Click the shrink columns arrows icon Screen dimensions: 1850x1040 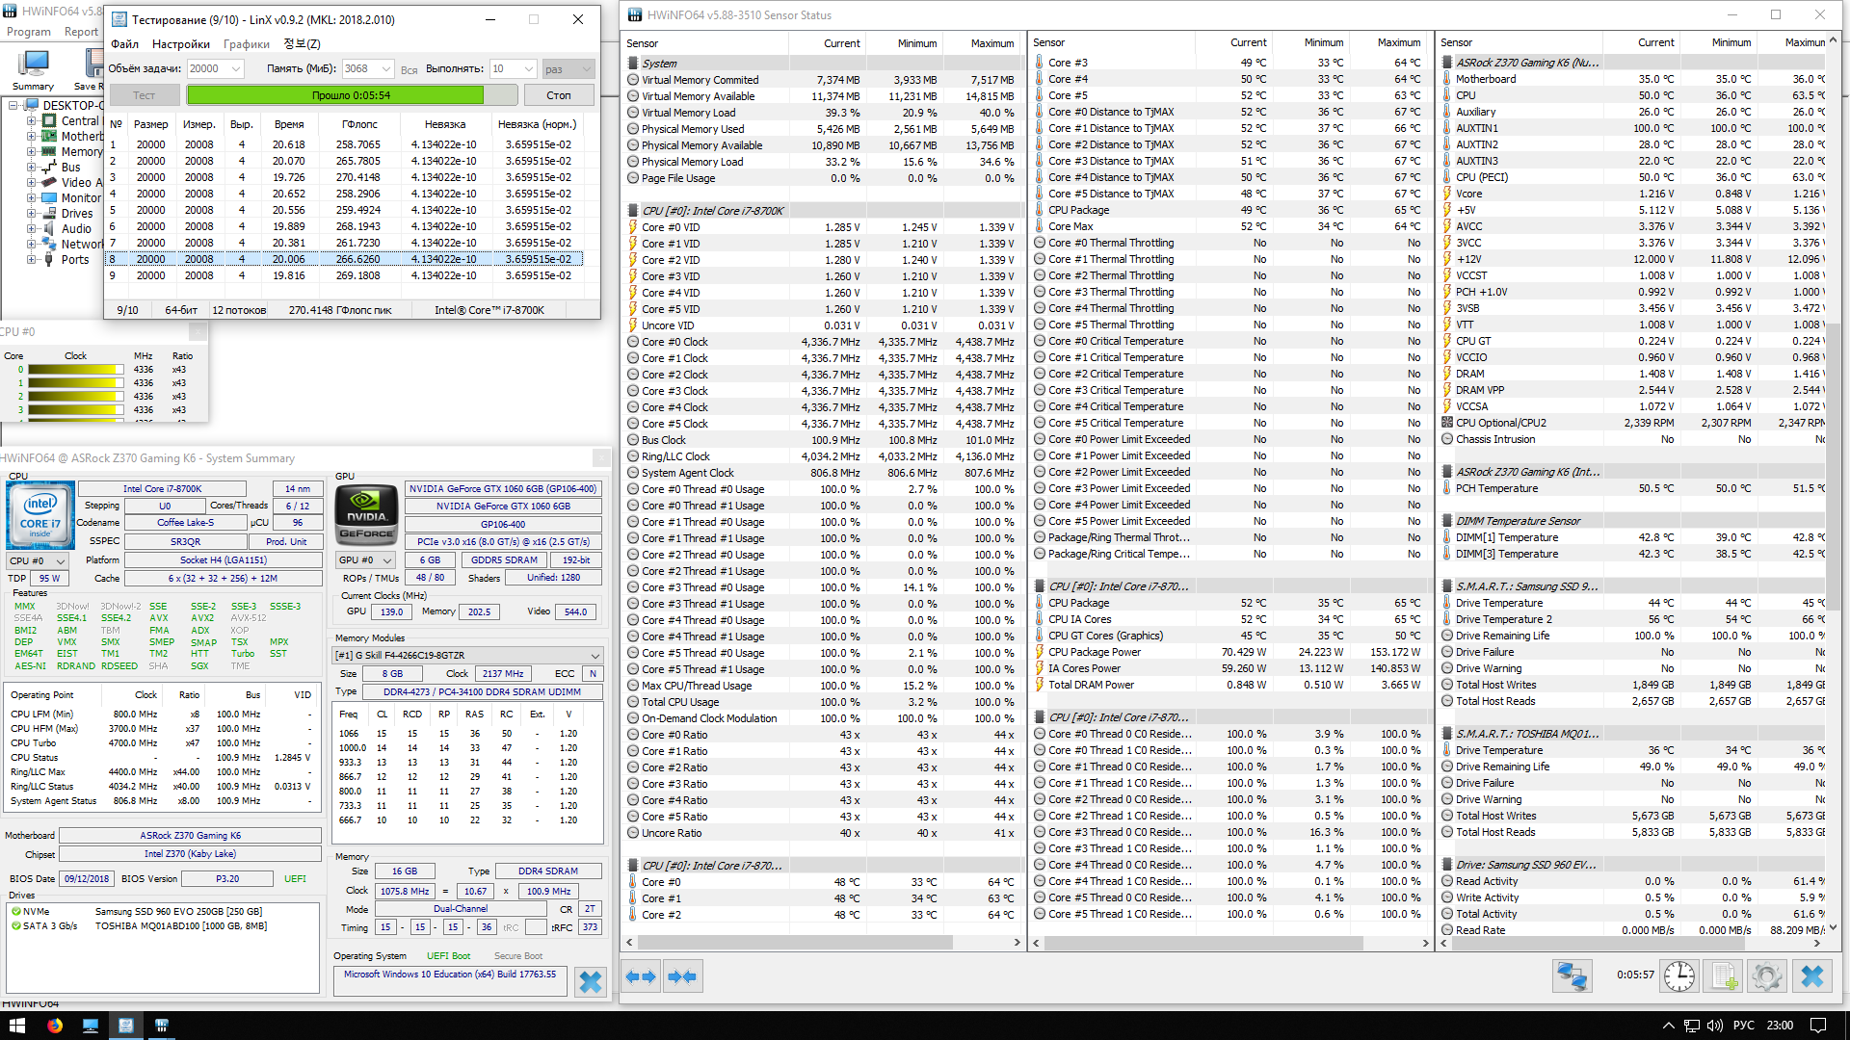pos(682,976)
